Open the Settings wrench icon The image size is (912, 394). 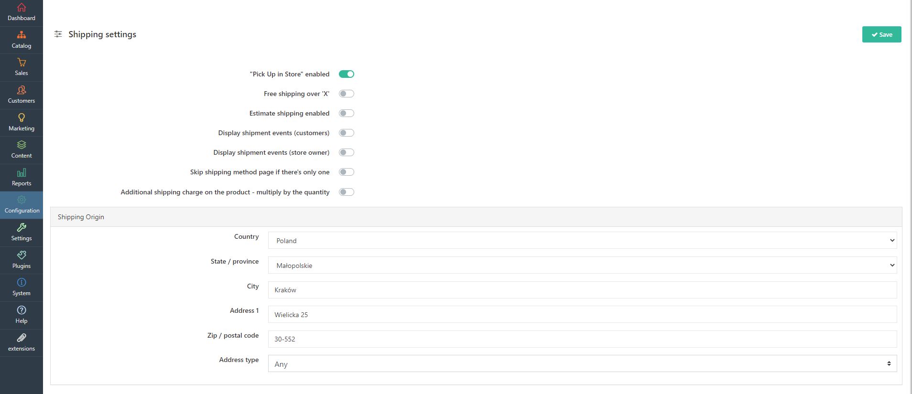pos(22,227)
